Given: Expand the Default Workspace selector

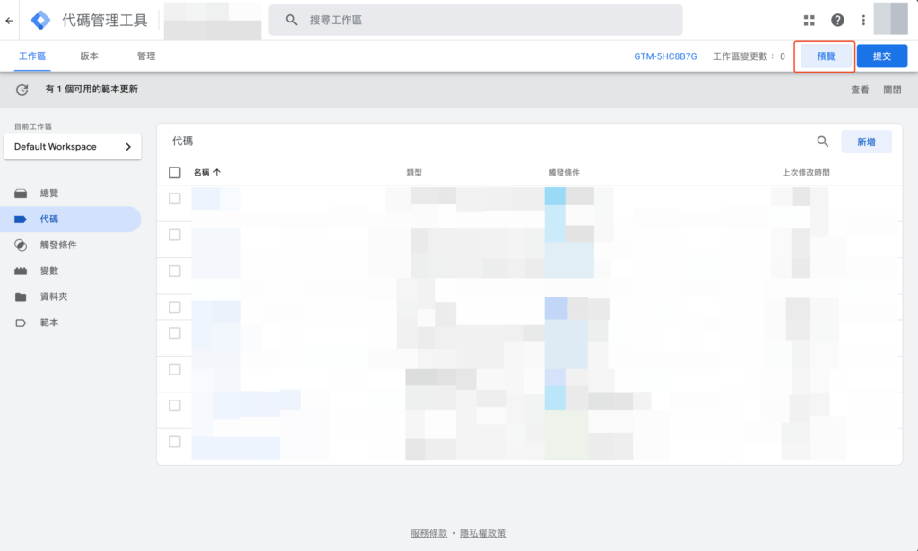Looking at the screenshot, I should pos(72,147).
